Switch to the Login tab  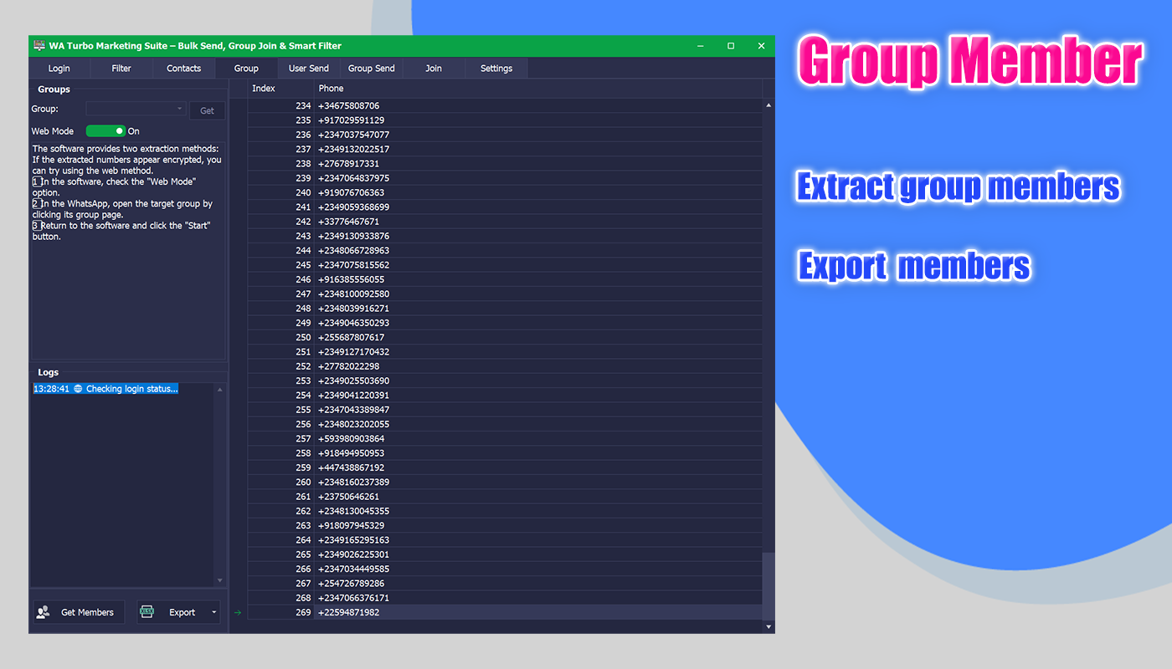click(59, 69)
